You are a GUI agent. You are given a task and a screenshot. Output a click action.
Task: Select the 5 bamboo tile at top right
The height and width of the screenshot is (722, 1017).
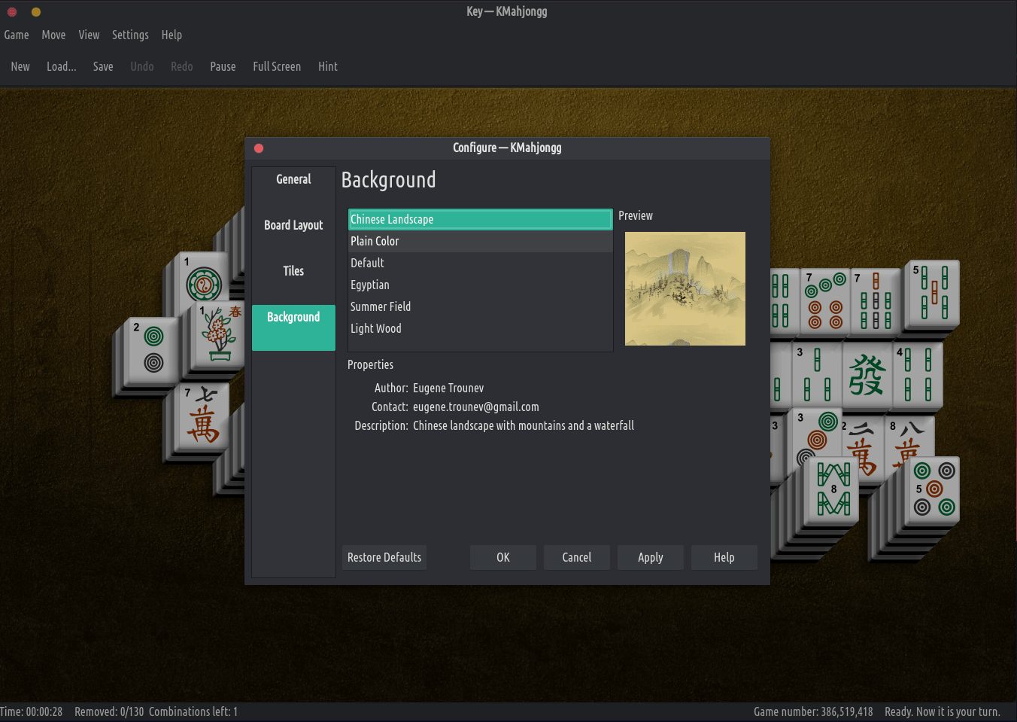[x=933, y=294]
